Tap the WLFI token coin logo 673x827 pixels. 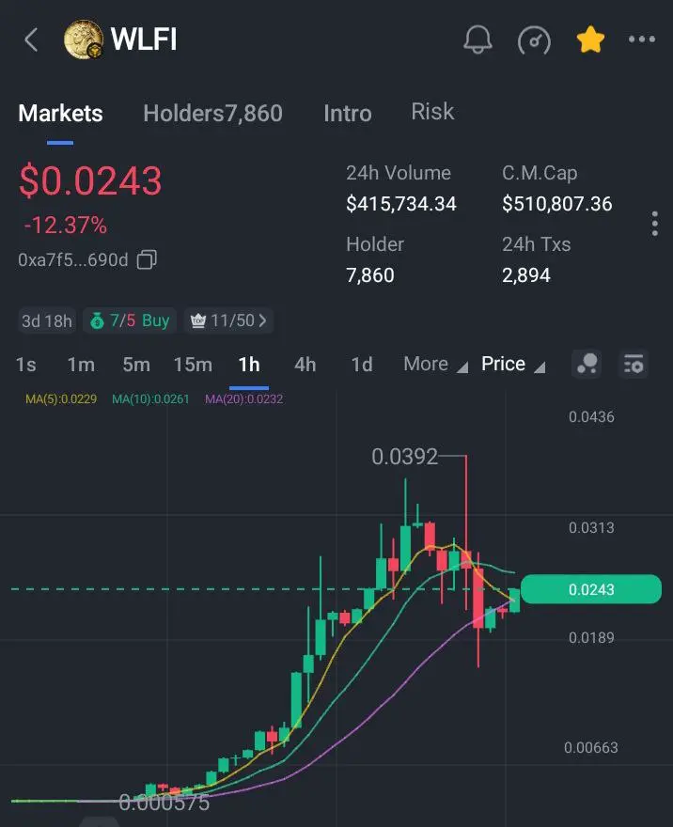click(x=84, y=39)
